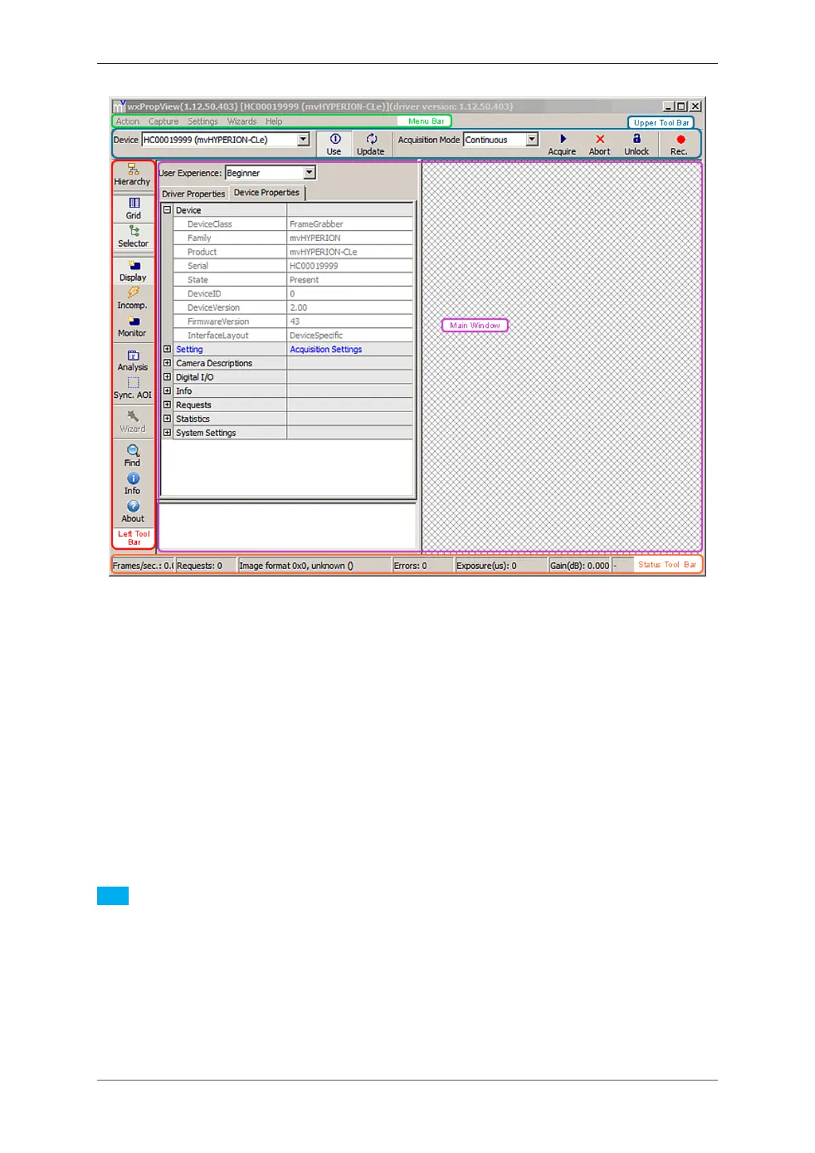Screen dimensions: 815x1153
Task: Click the DeviceSpecific value cell
Action: coord(350,335)
